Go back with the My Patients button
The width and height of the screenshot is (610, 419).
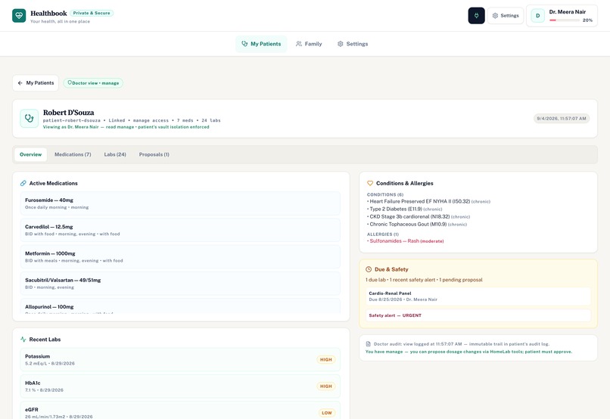[36, 82]
